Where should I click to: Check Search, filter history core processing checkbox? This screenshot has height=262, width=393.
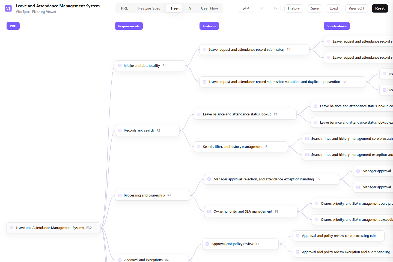tap(307, 139)
